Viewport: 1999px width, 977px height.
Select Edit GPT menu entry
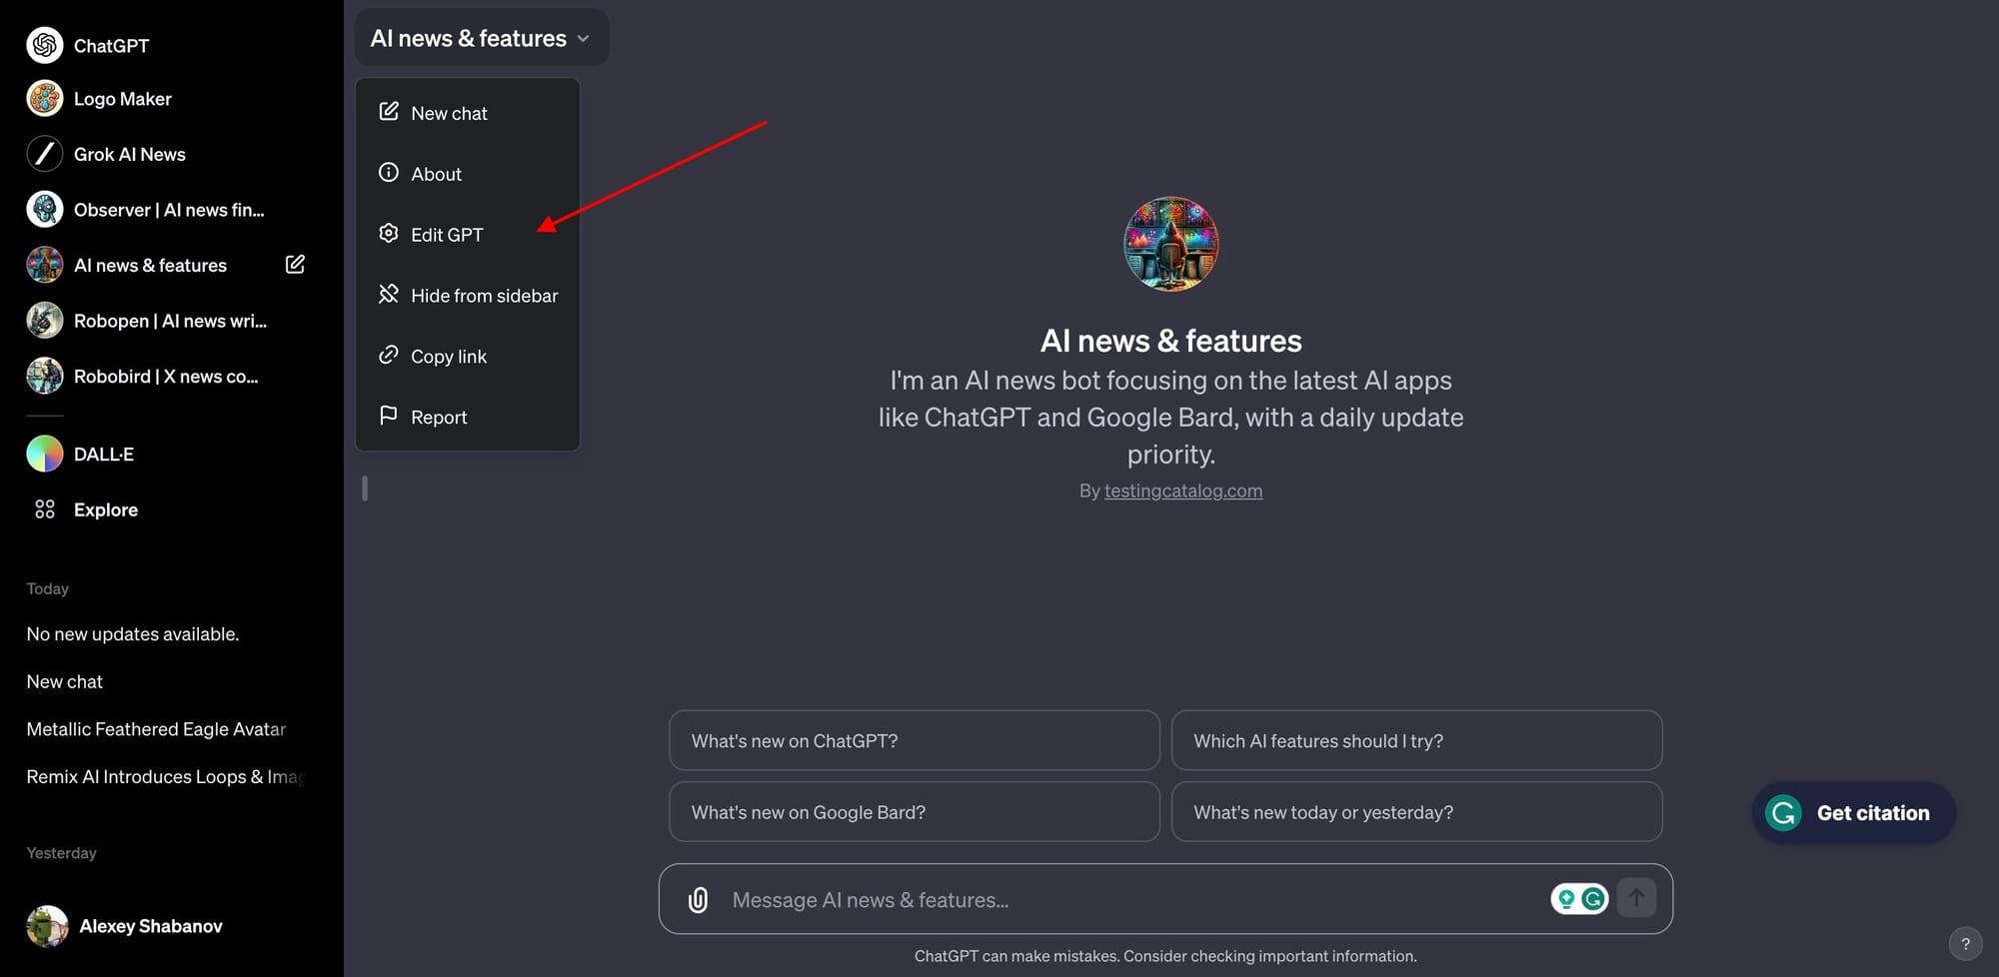click(468, 235)
